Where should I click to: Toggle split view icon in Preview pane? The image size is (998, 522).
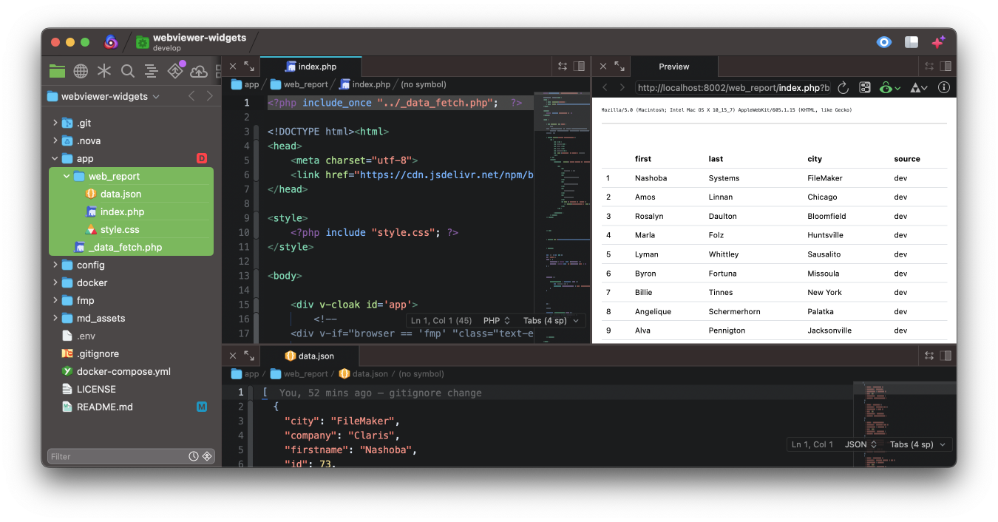click(946, 67)
